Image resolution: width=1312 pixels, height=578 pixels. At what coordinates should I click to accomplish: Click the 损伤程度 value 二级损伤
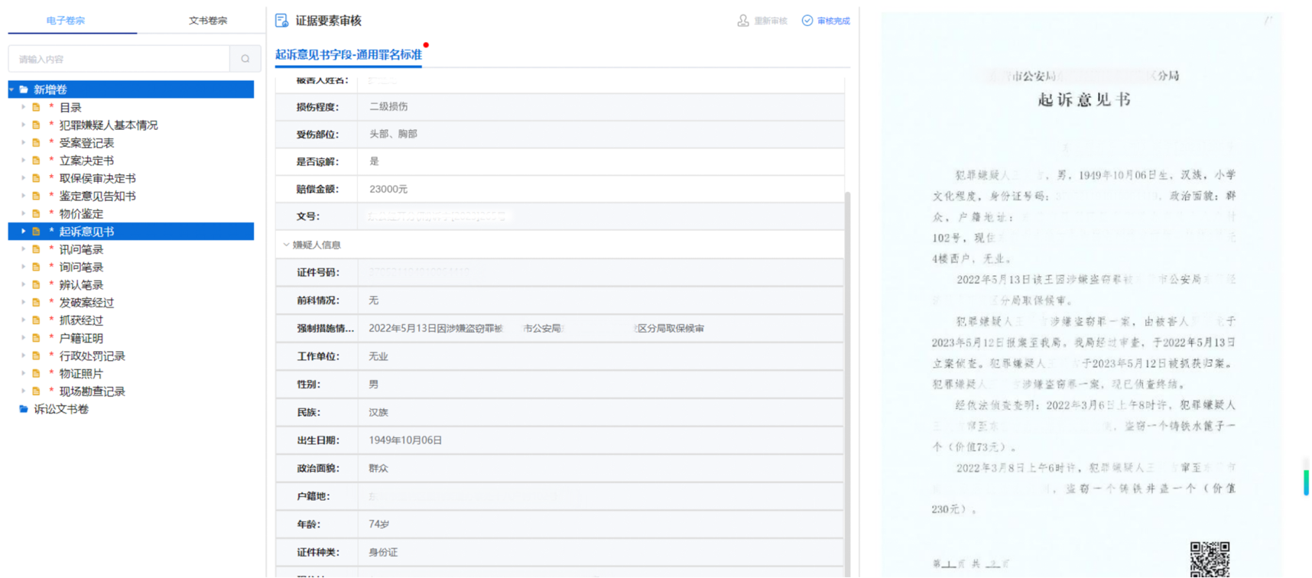click(x=388, y=106)
